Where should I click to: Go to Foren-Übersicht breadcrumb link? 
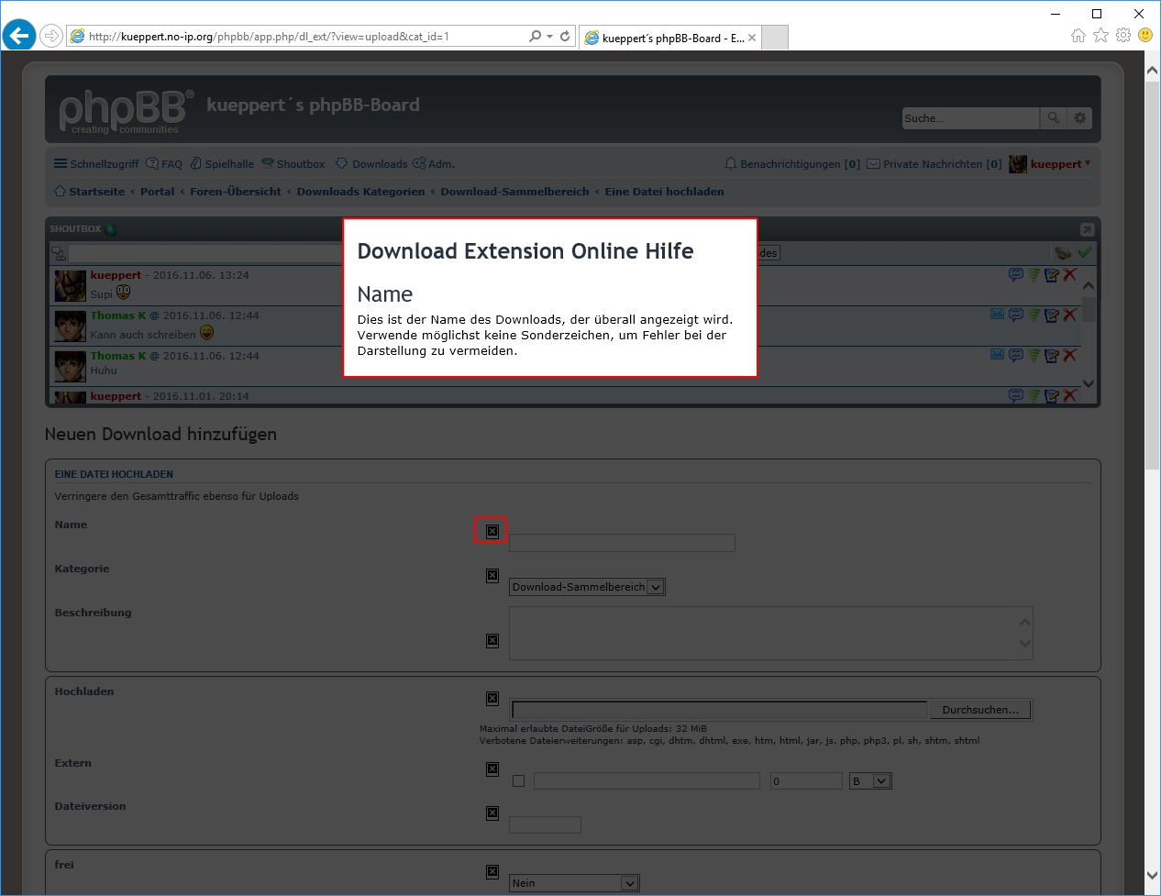tap(235, 192)
